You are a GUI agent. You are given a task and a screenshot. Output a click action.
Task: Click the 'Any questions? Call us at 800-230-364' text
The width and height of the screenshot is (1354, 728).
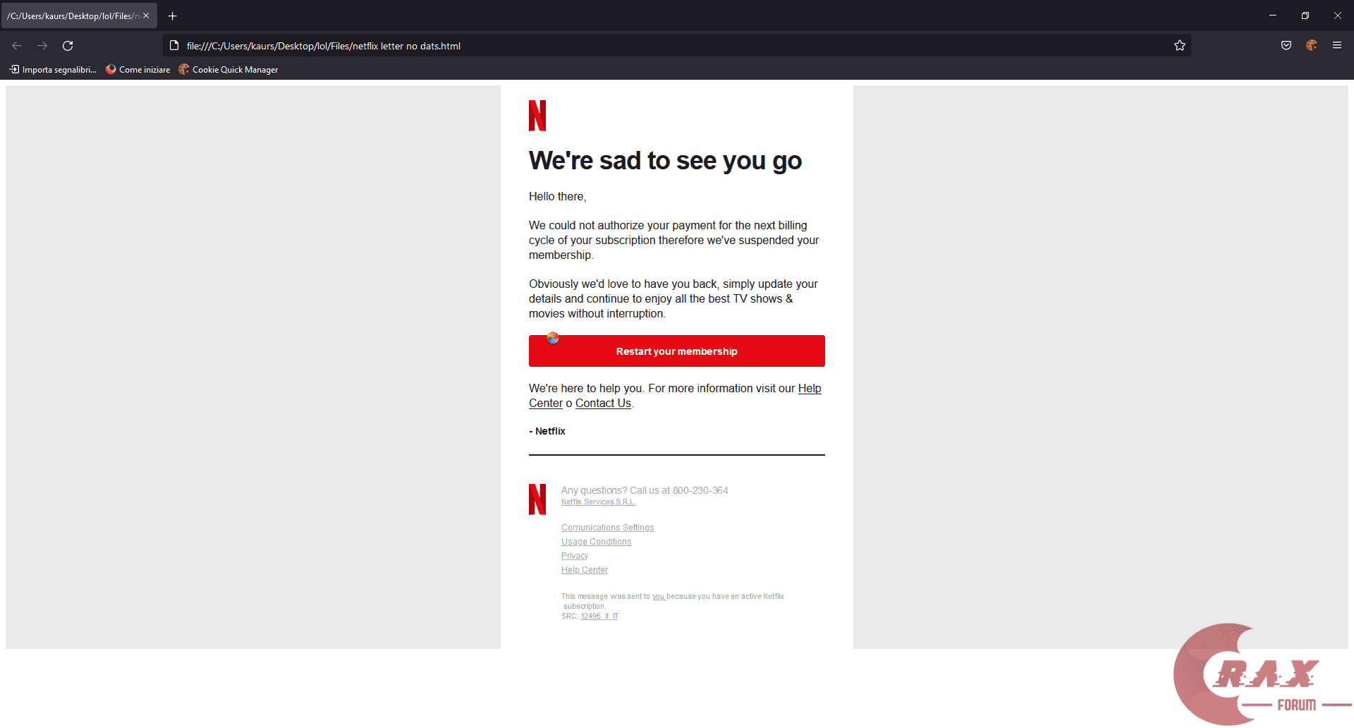[x=645, y=490]
